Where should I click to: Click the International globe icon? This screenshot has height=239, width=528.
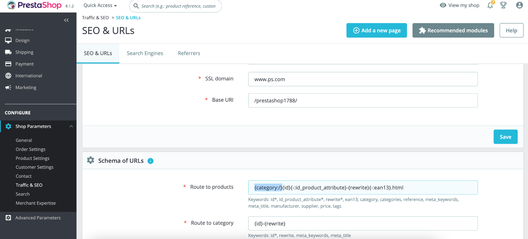(x=8, y=76)
